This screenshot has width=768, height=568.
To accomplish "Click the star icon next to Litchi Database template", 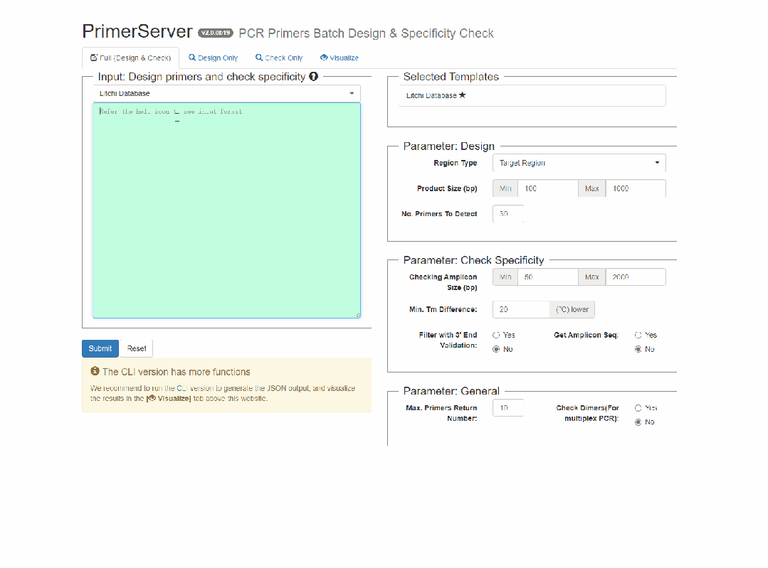I will 463,95.
